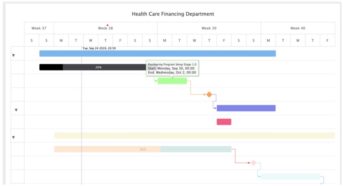343x186 pixels.
Task: Click the pale yellow summary bar
Action: 194,135
